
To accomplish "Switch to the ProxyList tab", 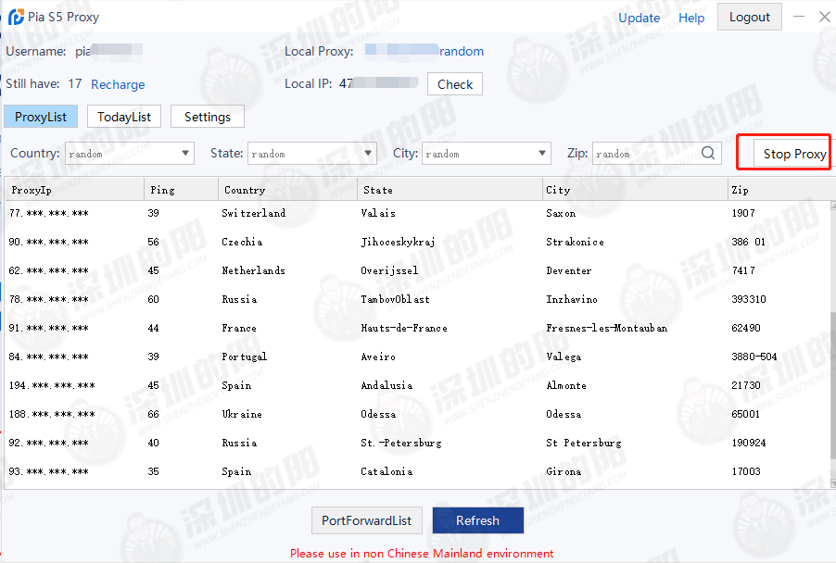I will (41, 117).
